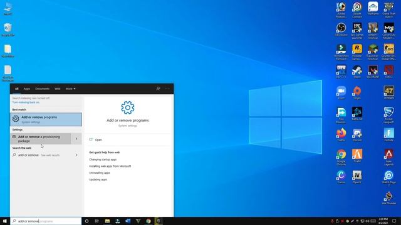Select the Rocket League desktop icon
This screenshot has height=225, width=401.
pos(388,115)
